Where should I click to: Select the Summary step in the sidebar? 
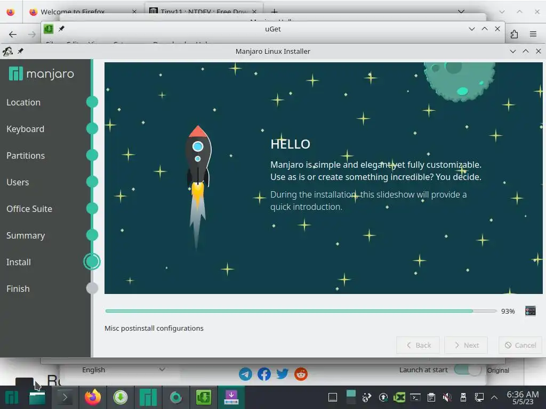(26, 235)
